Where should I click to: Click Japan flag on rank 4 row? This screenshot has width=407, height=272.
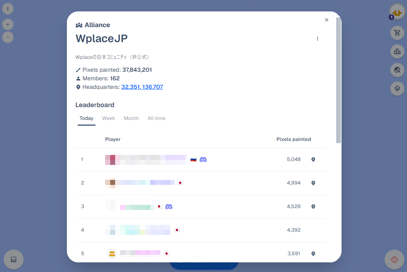pyautogui.click(x=177, y=230)
